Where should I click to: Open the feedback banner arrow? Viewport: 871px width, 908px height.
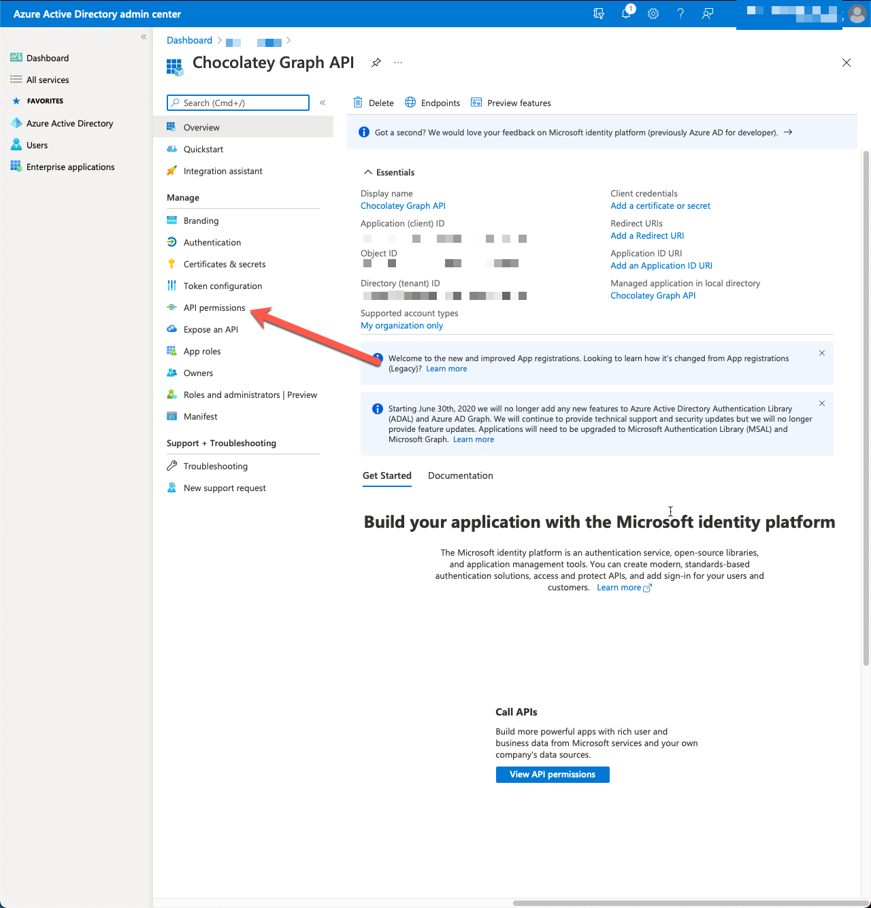pyautogui.click(x=788, y=132)
